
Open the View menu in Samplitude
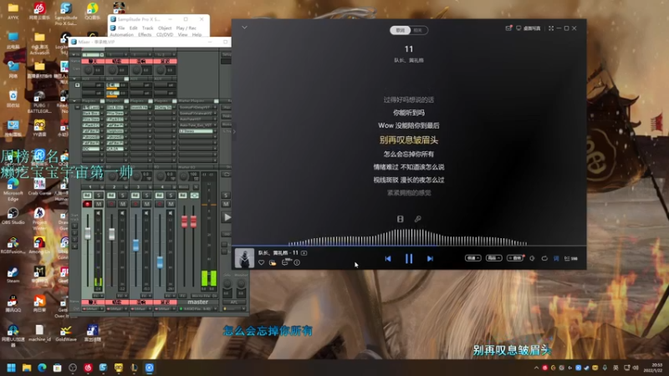pyautogui.click(x=182, y=34)
